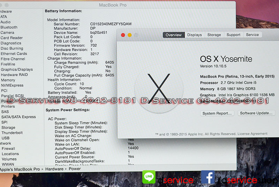This screenshot has height=187, width=279.
Task: Select Disc Burning in the sidebar
Action: (12, 48)
